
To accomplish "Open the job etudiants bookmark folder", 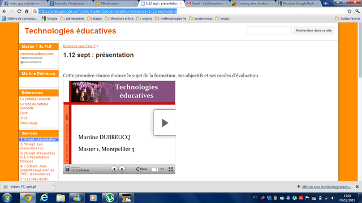I will click(72, 19).
